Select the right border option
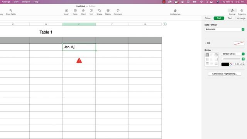This screenshot has height=139, width=247. pos(216,59)
